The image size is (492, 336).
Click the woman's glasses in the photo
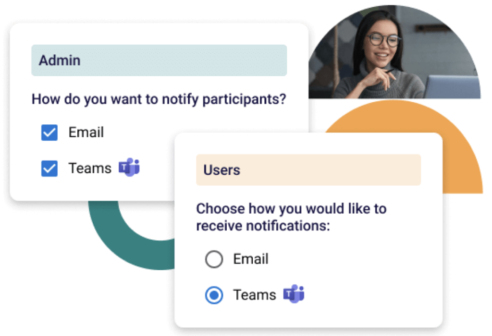pos(383,39)
